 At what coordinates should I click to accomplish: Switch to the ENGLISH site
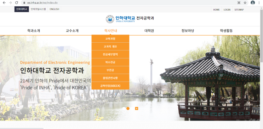pyautogui.click(x=55, y=9)
